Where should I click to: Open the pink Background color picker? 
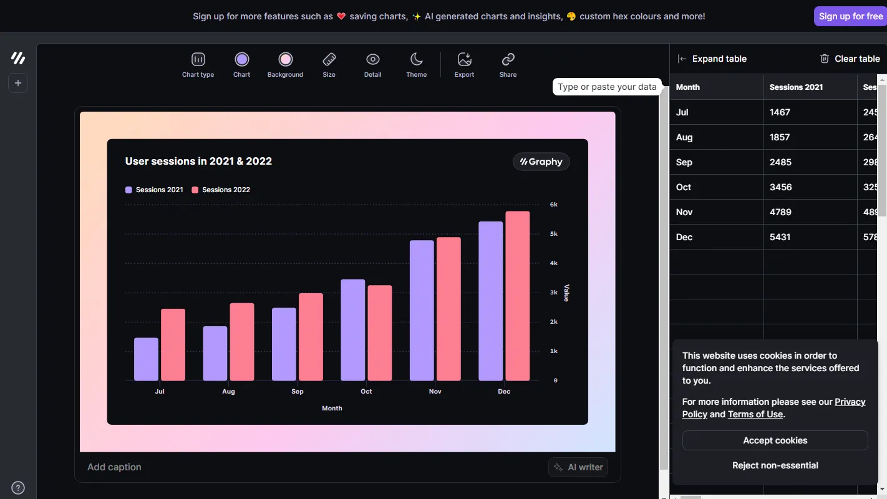point(285,60)
